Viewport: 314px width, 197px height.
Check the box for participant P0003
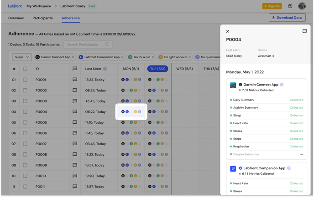25,101
